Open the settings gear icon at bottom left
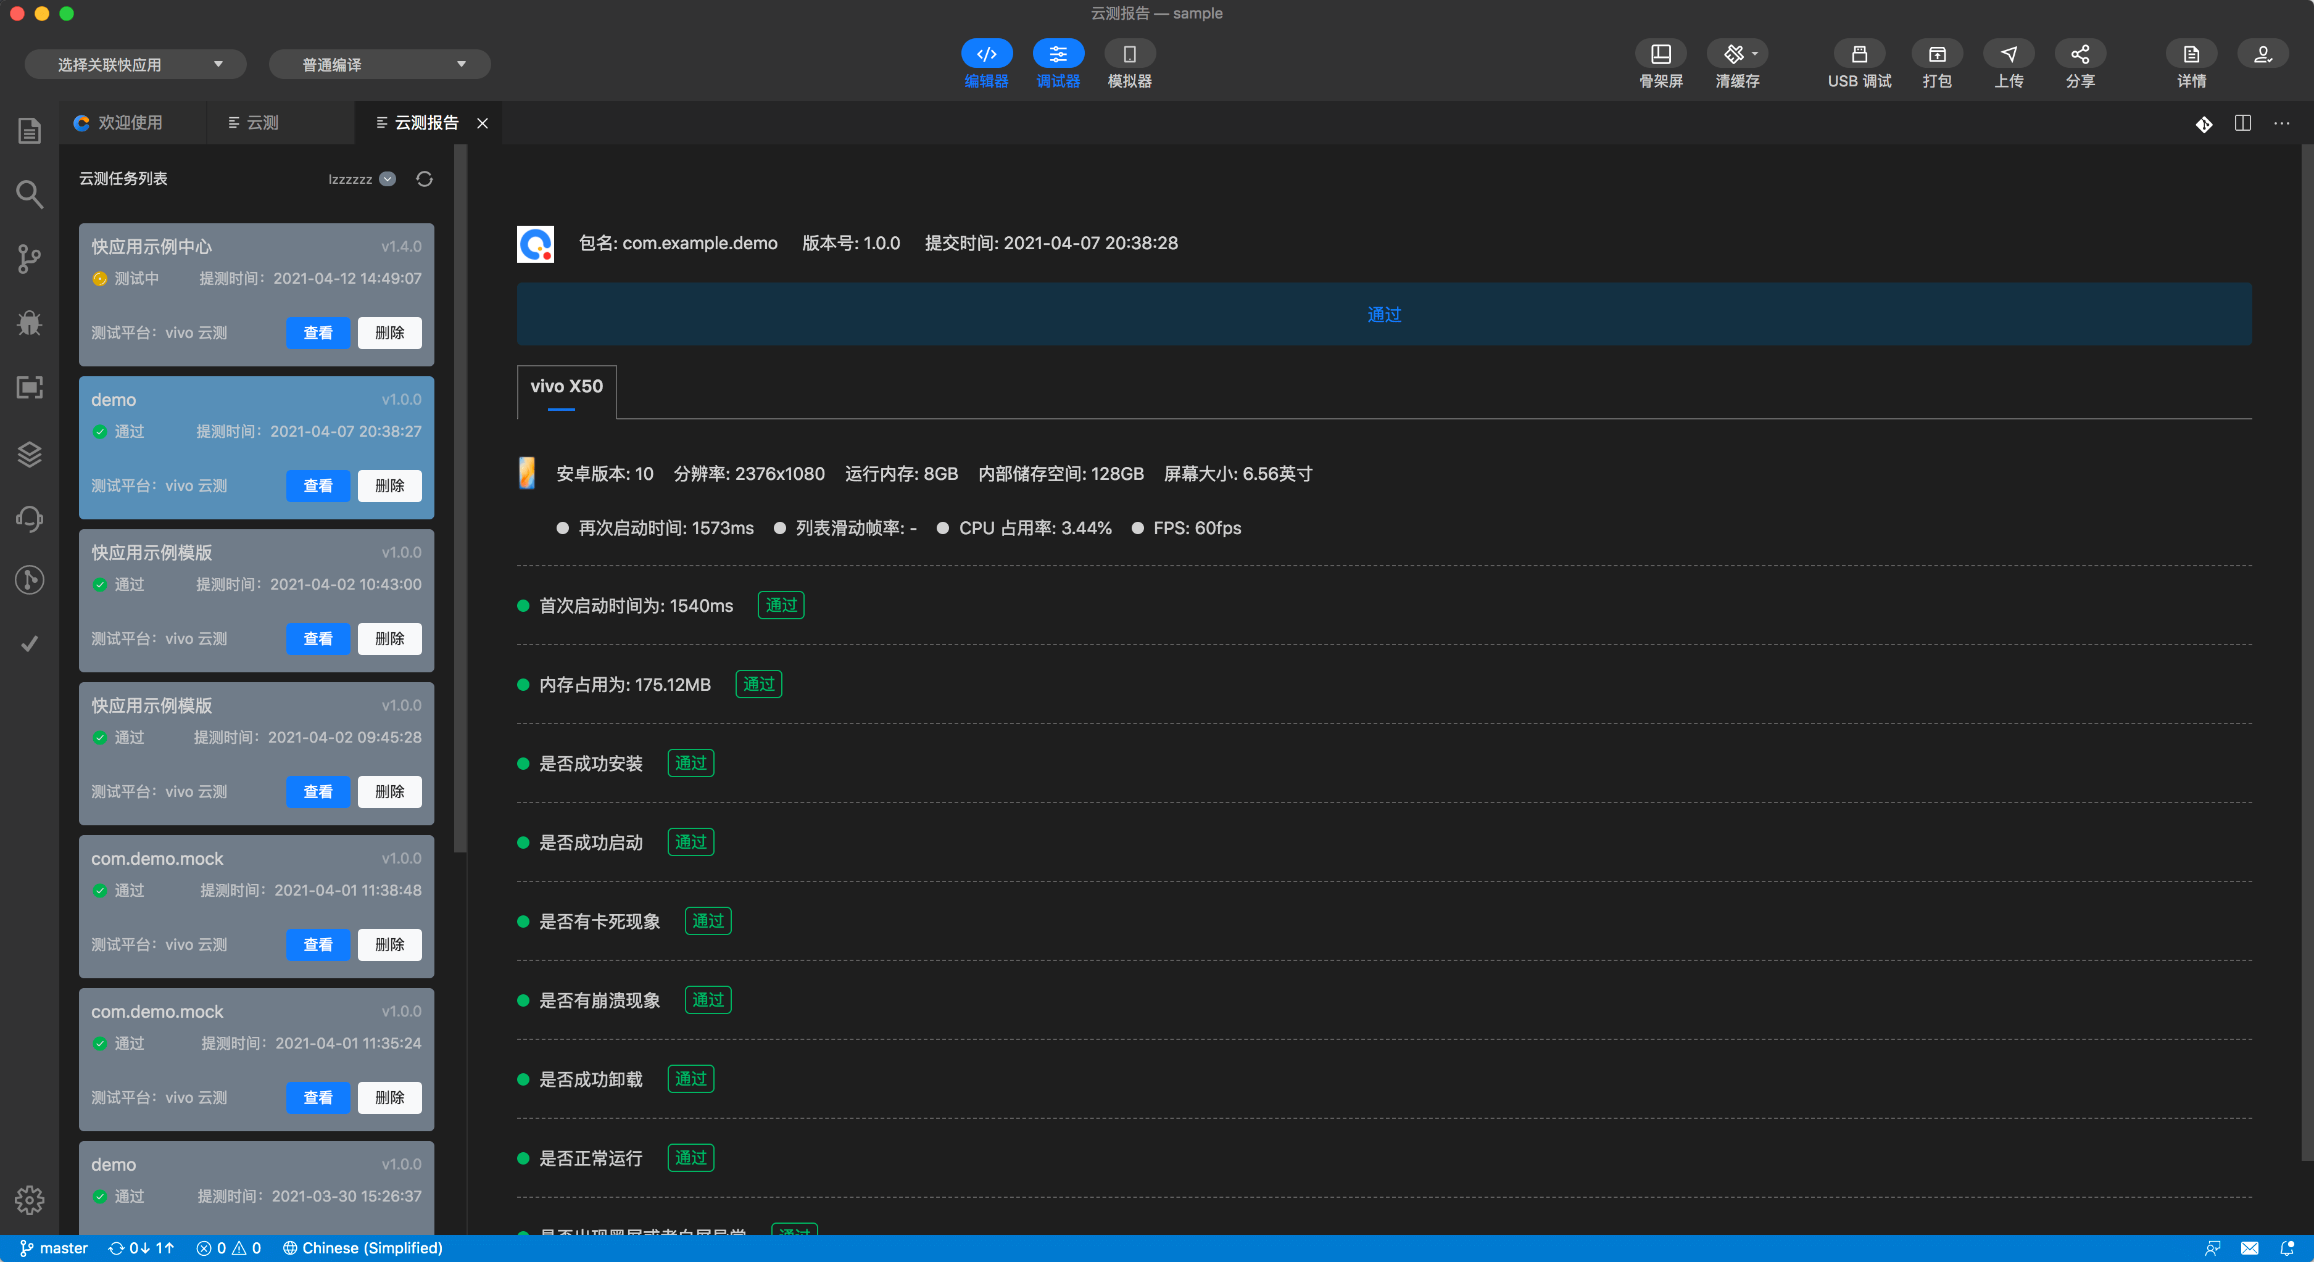 point(29,1199)
